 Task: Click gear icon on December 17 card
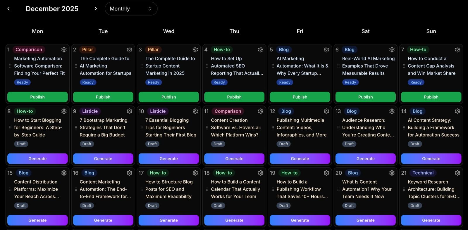click(195, 173)
